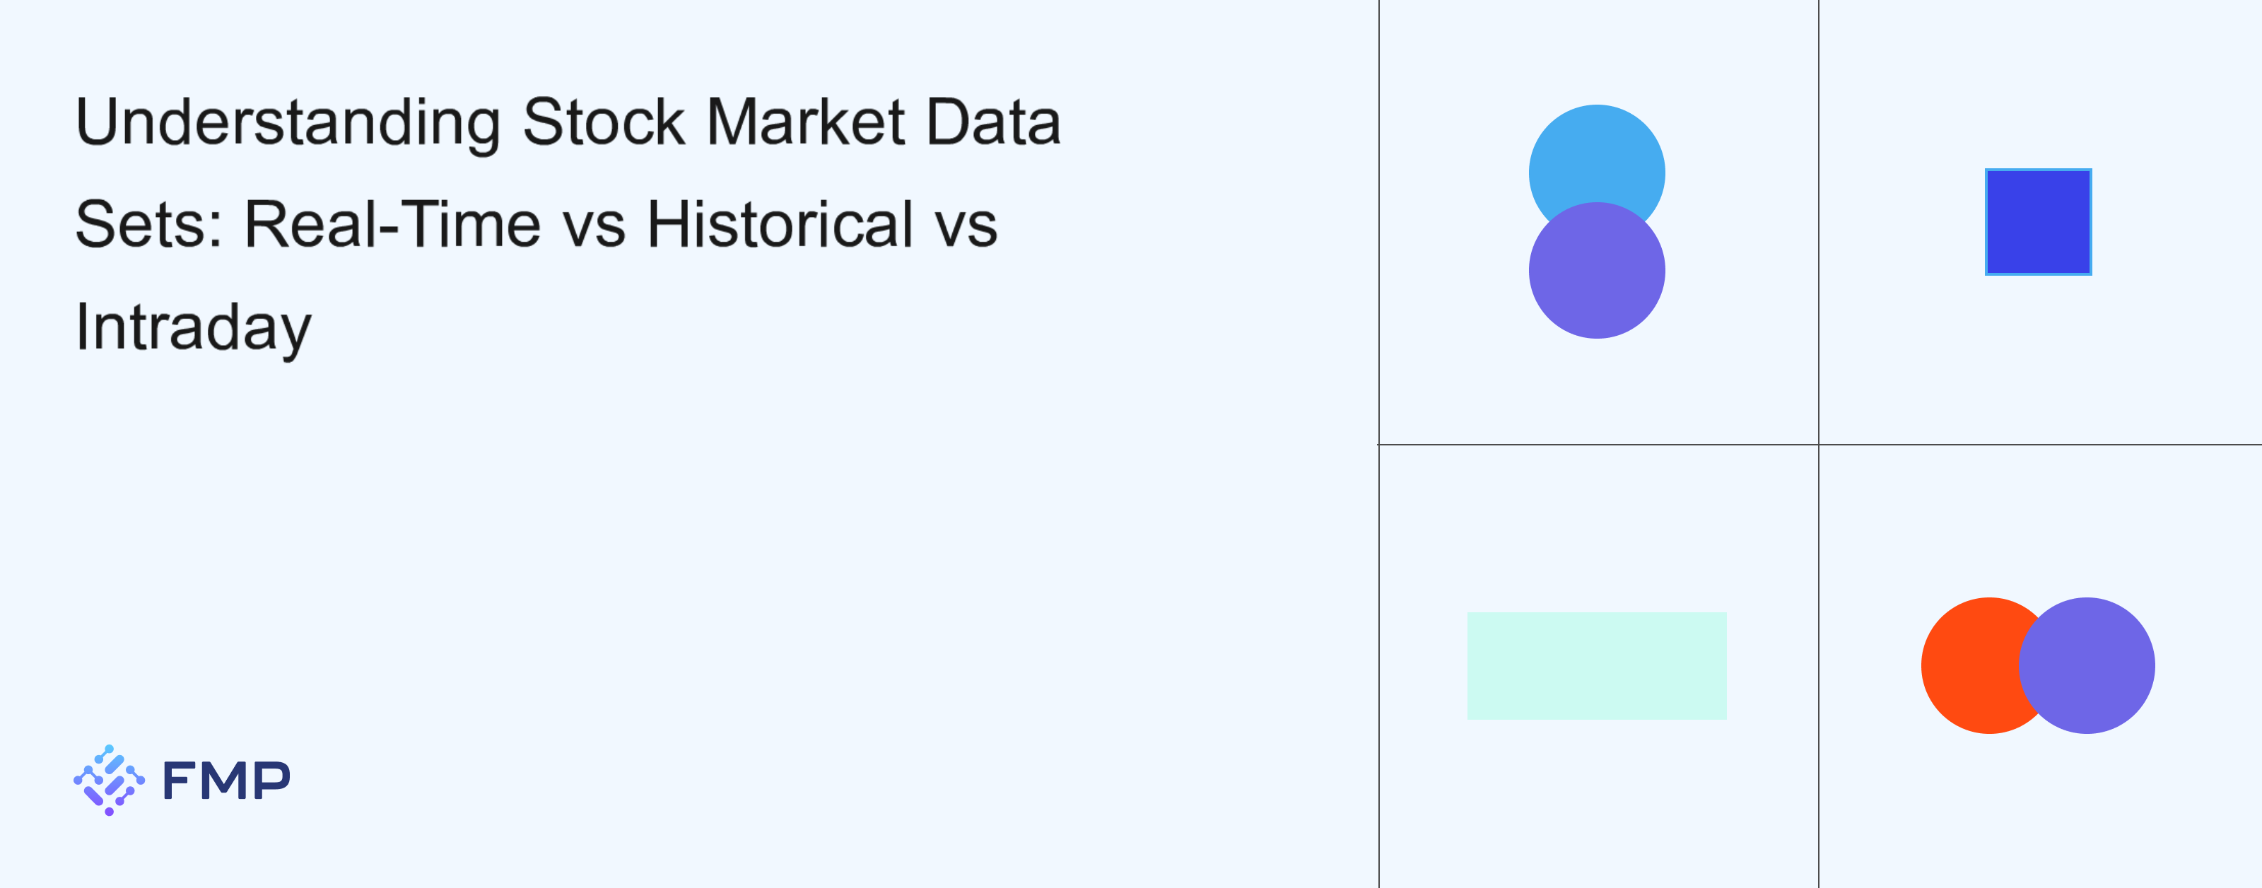Viewport: 2262px width, 888px height.
Task: Click the orange circle shape
Action: click(x=1967, y=666)
